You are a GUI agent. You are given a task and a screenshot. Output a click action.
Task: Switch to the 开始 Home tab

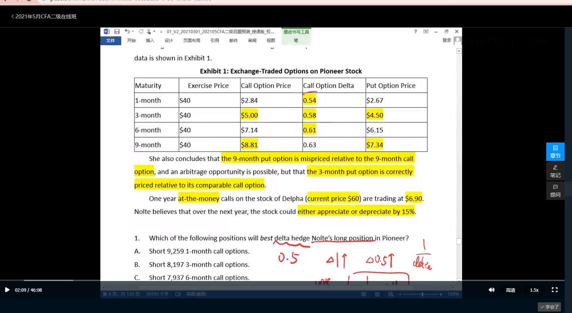point(131,40)
